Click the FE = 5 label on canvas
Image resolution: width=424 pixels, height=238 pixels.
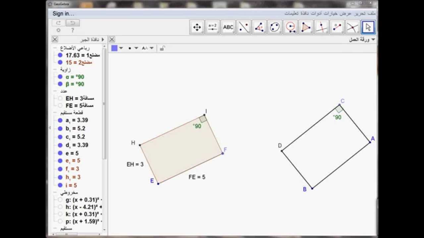tap(197, 177)
